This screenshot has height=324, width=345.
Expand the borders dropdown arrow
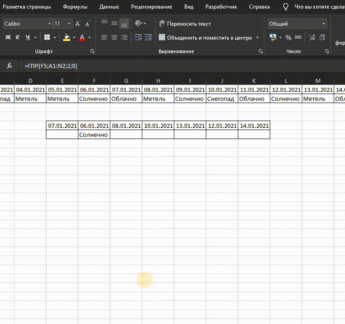click(x=54, y=37)
